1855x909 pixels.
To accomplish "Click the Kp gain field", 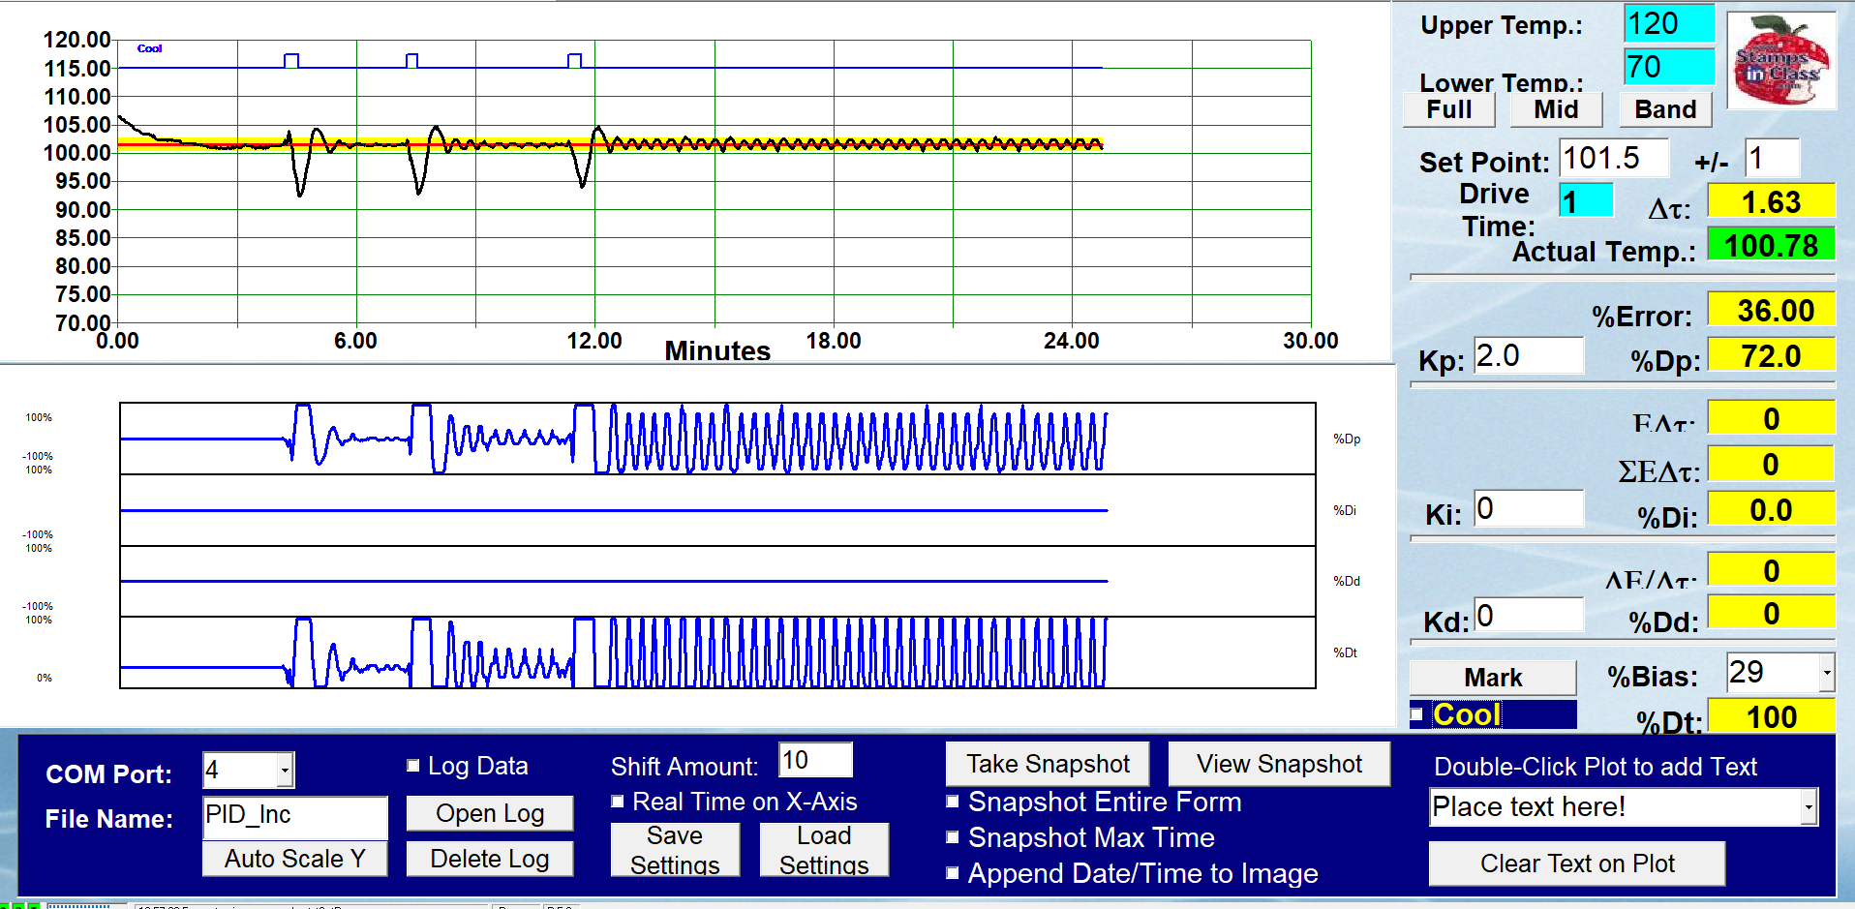I will (x=1529, y=356).
